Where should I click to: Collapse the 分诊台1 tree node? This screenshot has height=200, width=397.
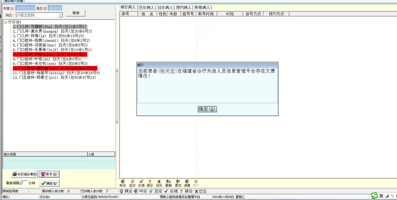click(5, 22)
